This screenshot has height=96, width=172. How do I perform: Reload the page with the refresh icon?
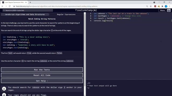tap(10, 6)
